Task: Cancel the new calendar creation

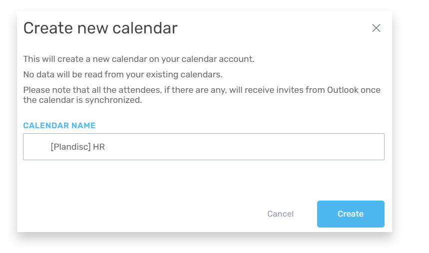Action: click(x=280, y=214)
